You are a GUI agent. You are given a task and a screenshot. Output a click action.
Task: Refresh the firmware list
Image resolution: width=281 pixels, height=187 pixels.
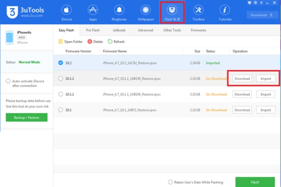[110, 42]
